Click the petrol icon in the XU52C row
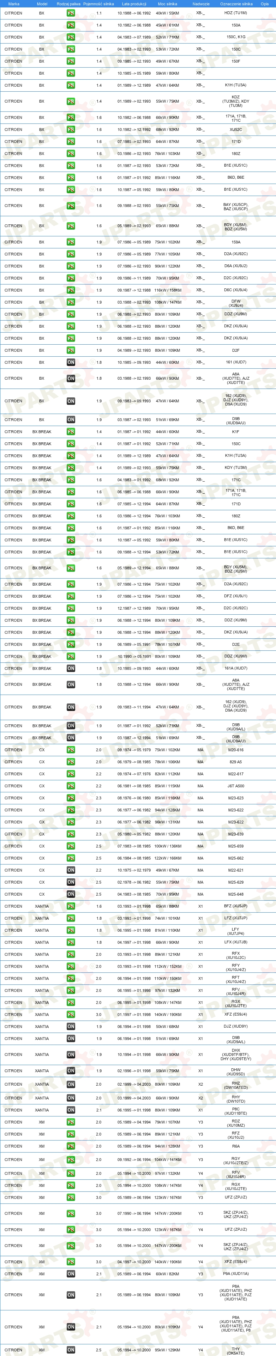The width and height of the screenshot is (276, 1356). click(x=71, y=130)
